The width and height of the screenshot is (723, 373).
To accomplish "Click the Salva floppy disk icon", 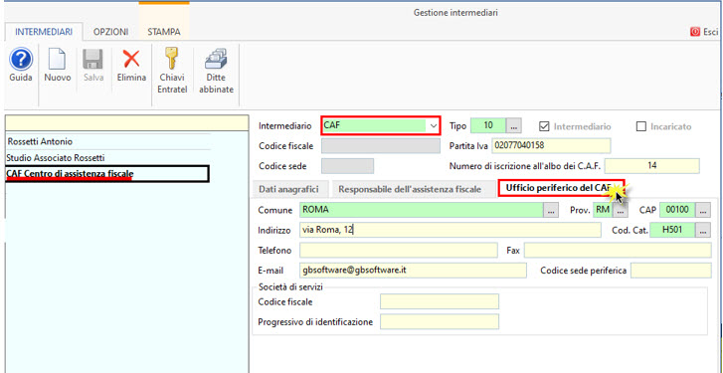I will pos(93,60).
